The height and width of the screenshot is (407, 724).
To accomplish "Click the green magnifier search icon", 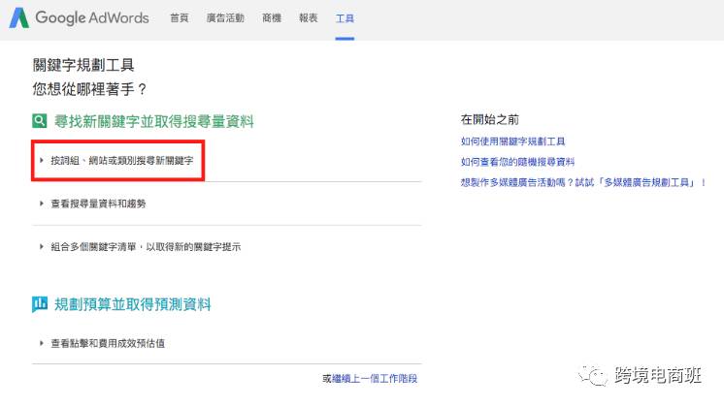I will pos(40,121).
